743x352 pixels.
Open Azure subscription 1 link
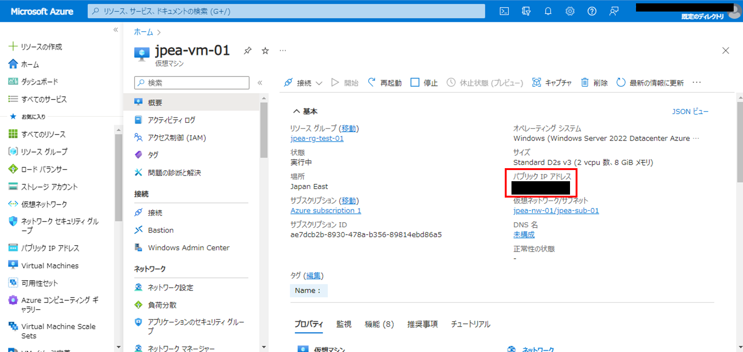[x=326, y=211]
